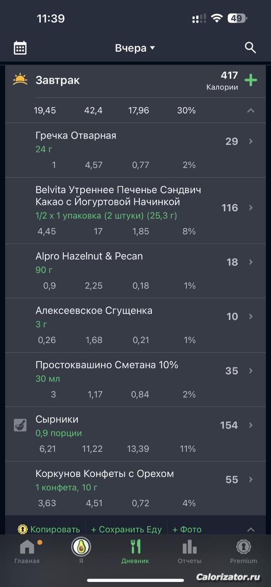Switch to the Отчеты reports tab
Viewport: 271px width, 587px height.
[x=189, y=552]
